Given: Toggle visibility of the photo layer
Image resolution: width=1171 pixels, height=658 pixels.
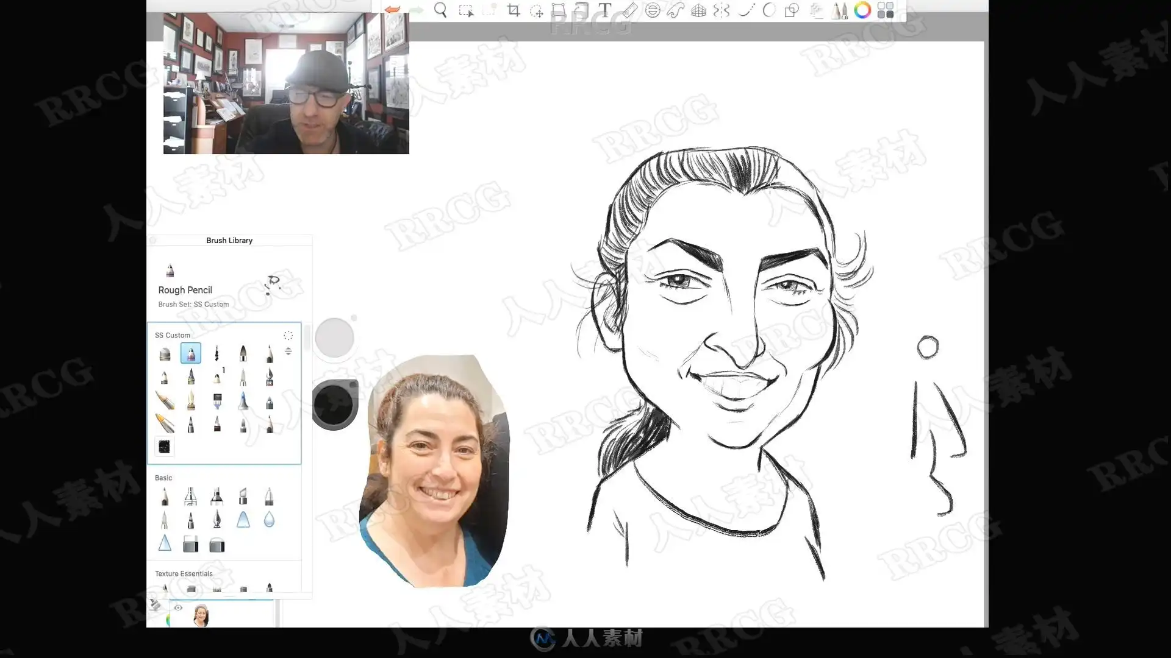Looking at the screenshot, I should 178,608.
